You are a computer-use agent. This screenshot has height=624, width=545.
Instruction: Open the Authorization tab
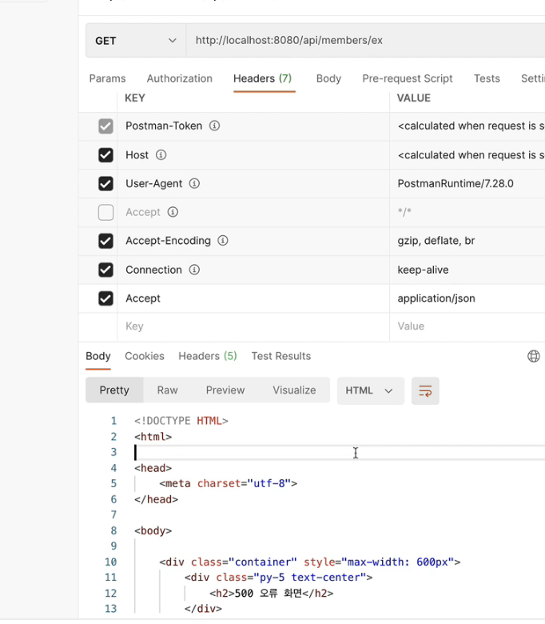point(179,78)
